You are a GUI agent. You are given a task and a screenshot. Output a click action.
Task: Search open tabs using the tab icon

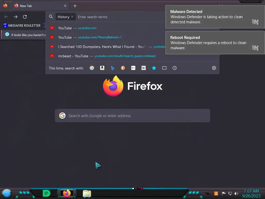tap(164, 68)
